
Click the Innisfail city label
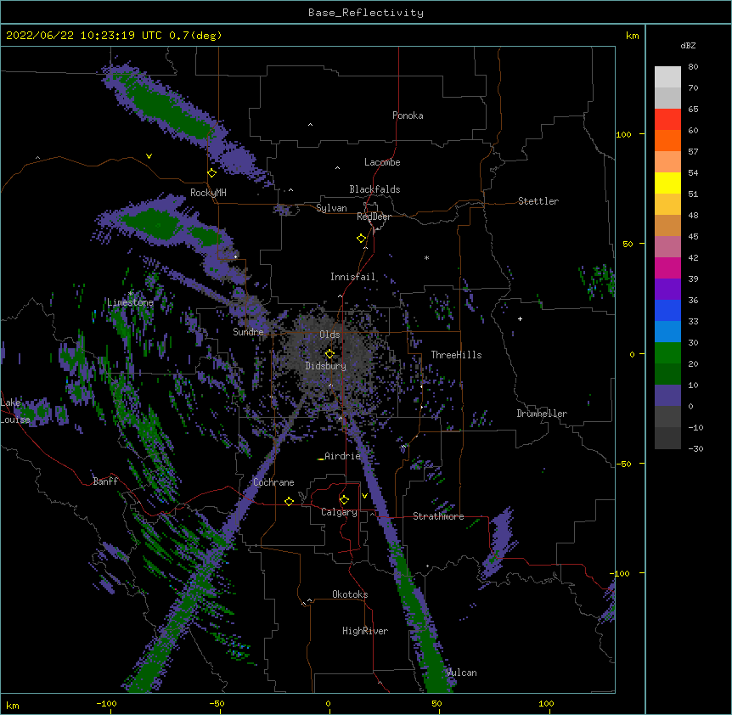tap(352, 277)
